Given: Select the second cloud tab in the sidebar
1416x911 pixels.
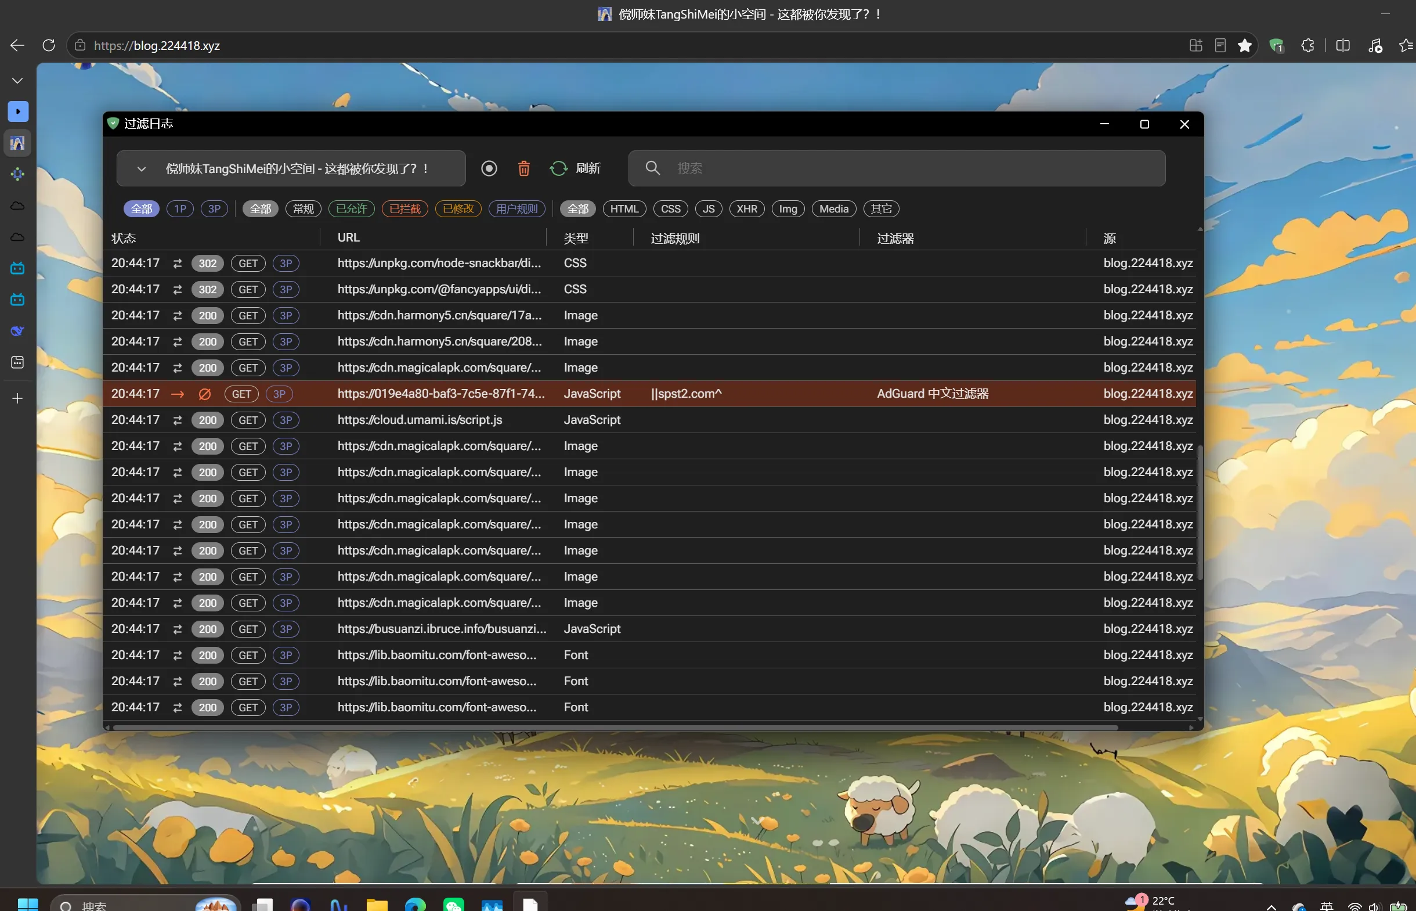Looking at the screenshot, I should coord(18,237).
